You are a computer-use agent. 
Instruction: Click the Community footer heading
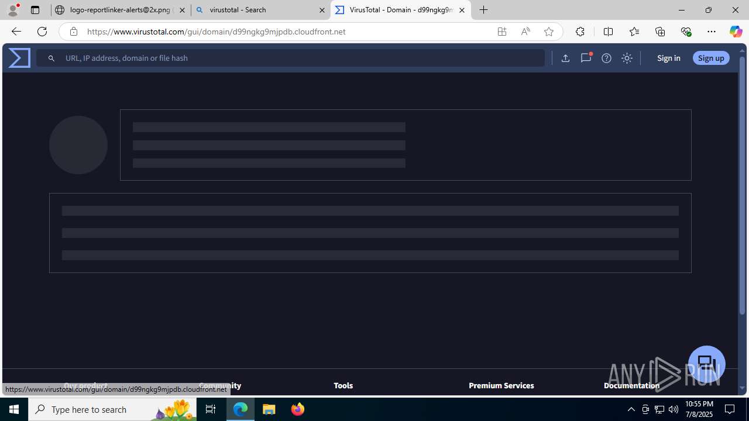click(220, 385)
